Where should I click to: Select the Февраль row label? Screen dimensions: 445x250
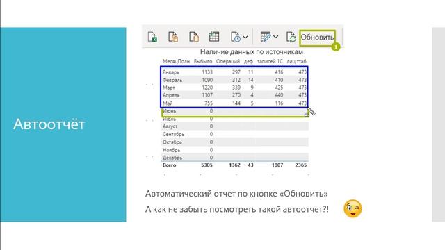coord(172,80)
